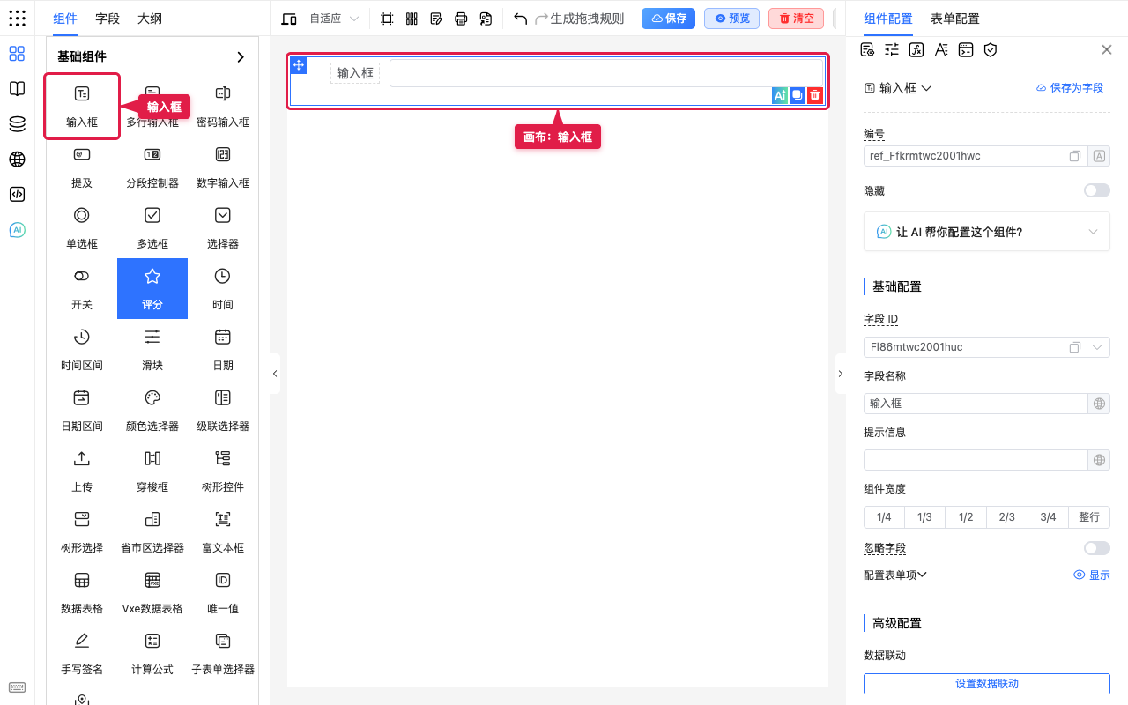The height and width of the screenshot is (705, 1128).
Task: Collapse the right config panel handle
Action: point(840,374)
